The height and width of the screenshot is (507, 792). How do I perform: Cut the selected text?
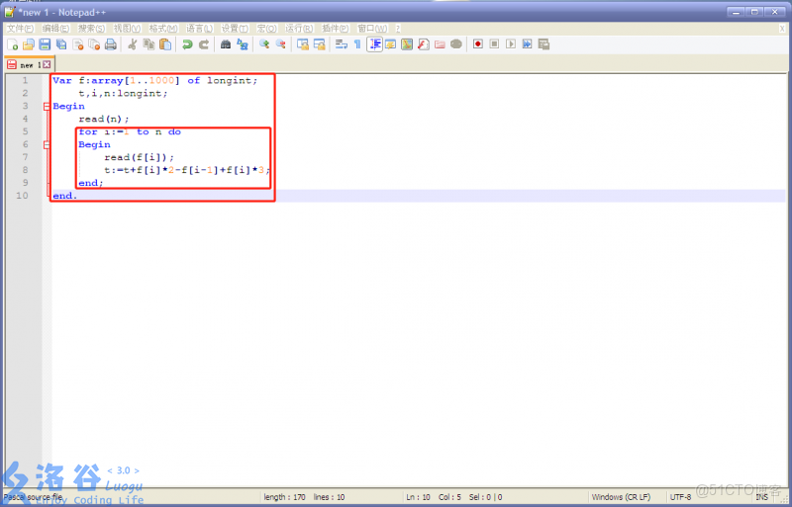(133, 44)
